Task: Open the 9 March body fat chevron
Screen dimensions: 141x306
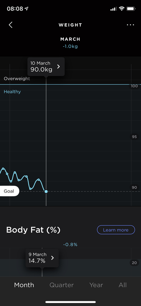Action: 52,258
